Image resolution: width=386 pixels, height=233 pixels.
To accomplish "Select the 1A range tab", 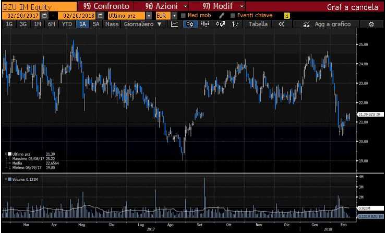I will (82, 24).
